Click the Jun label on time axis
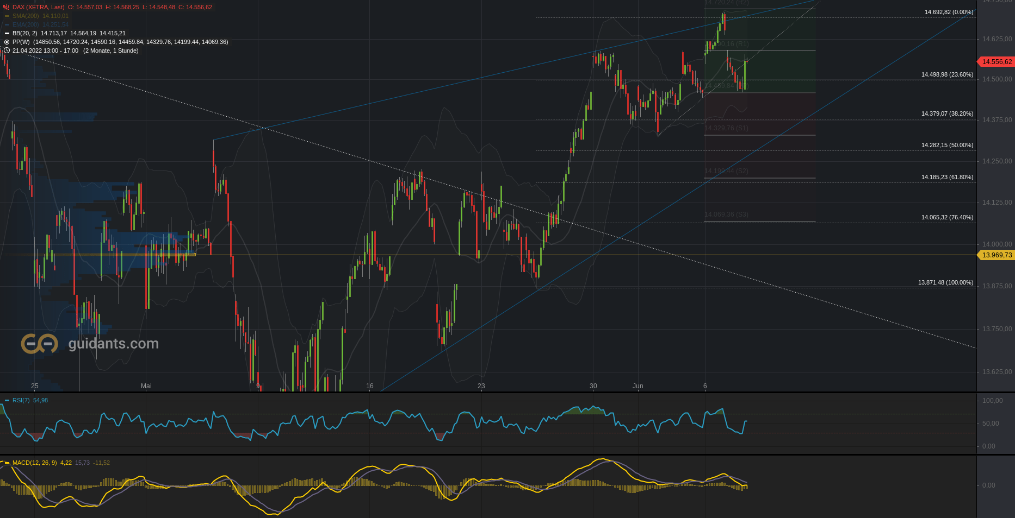1015x518 pixels. pyautogui.click(x=638, y=386)
